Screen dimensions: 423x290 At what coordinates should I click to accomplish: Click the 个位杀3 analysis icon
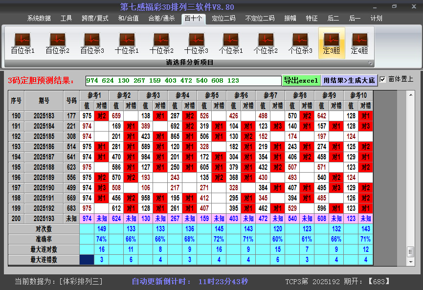coord(300,43)
